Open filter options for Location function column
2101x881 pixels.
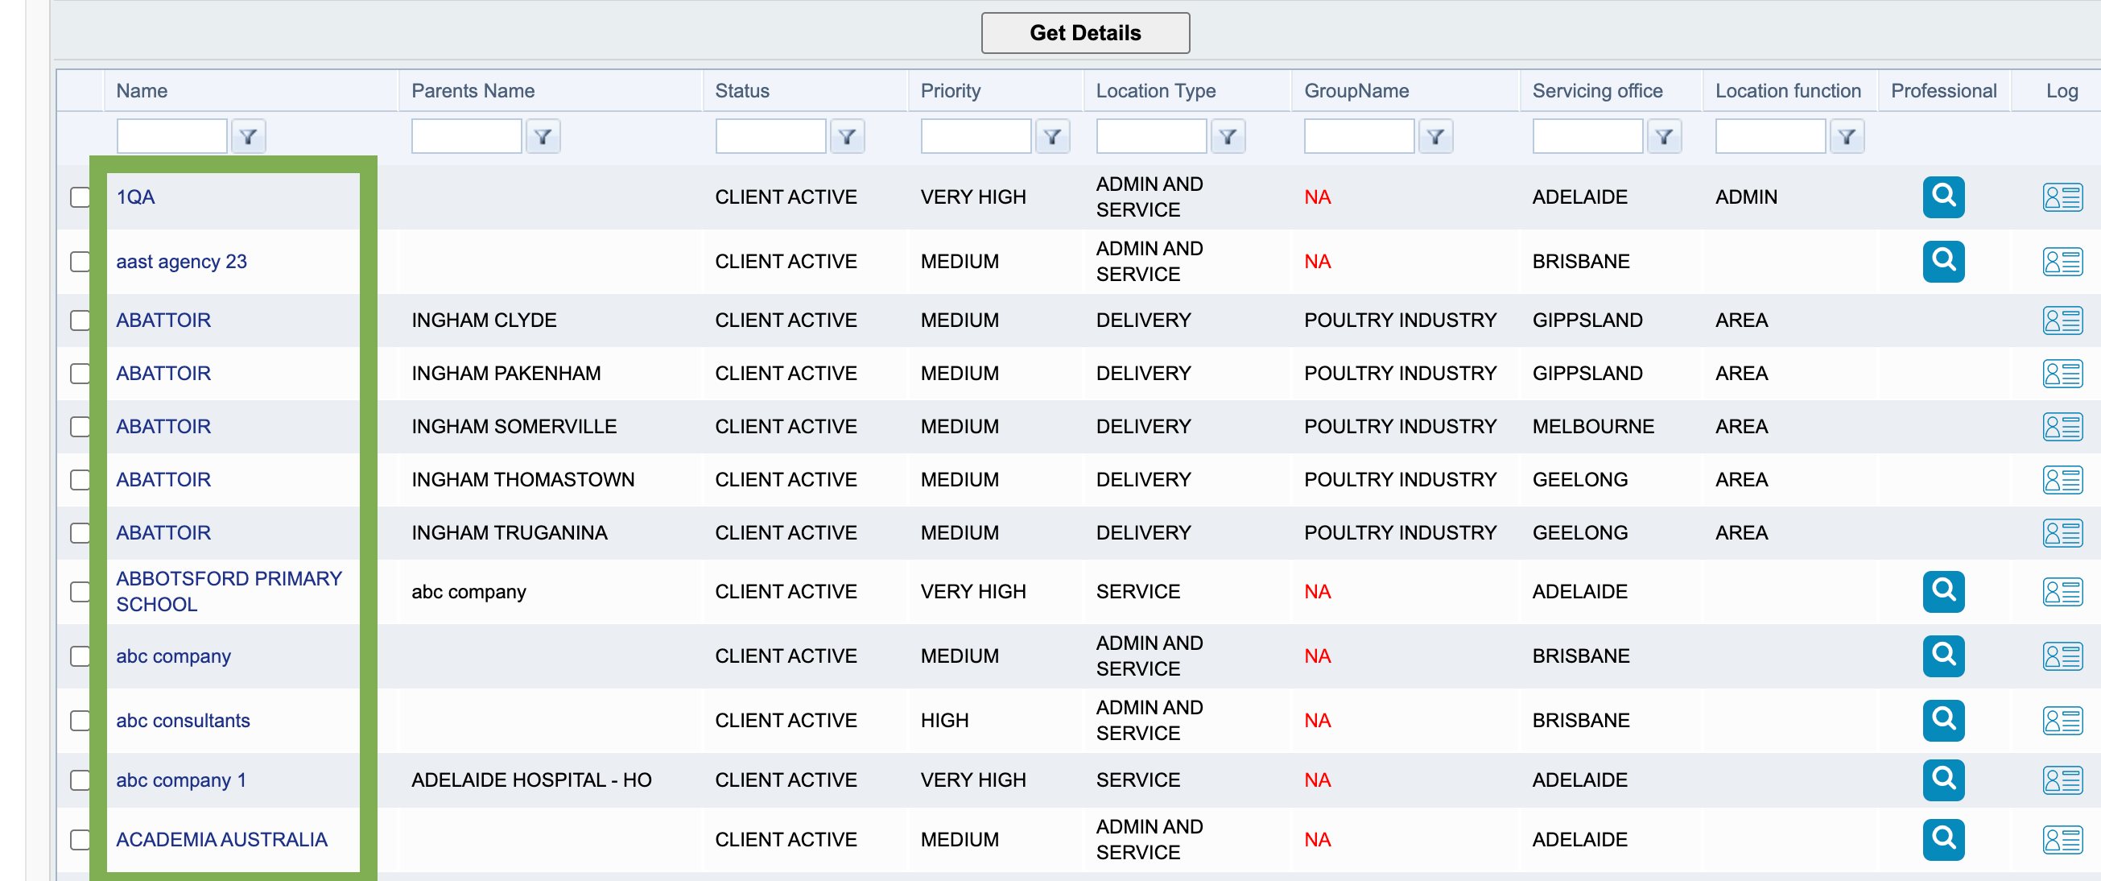click(1847, 136)
